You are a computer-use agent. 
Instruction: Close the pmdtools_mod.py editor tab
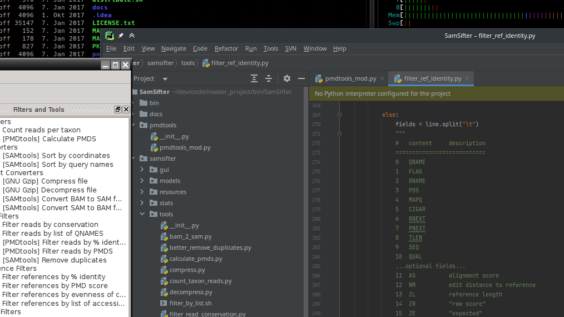(382, 79)
